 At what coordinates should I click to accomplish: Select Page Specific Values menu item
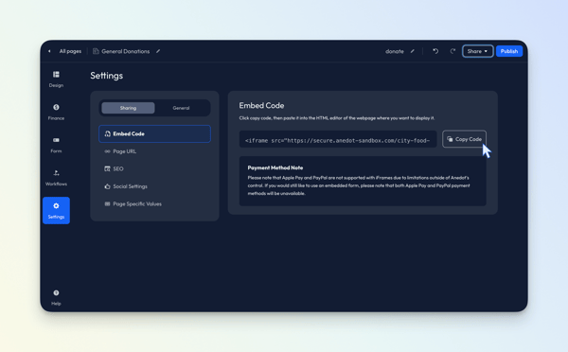[x=154, y=203]
